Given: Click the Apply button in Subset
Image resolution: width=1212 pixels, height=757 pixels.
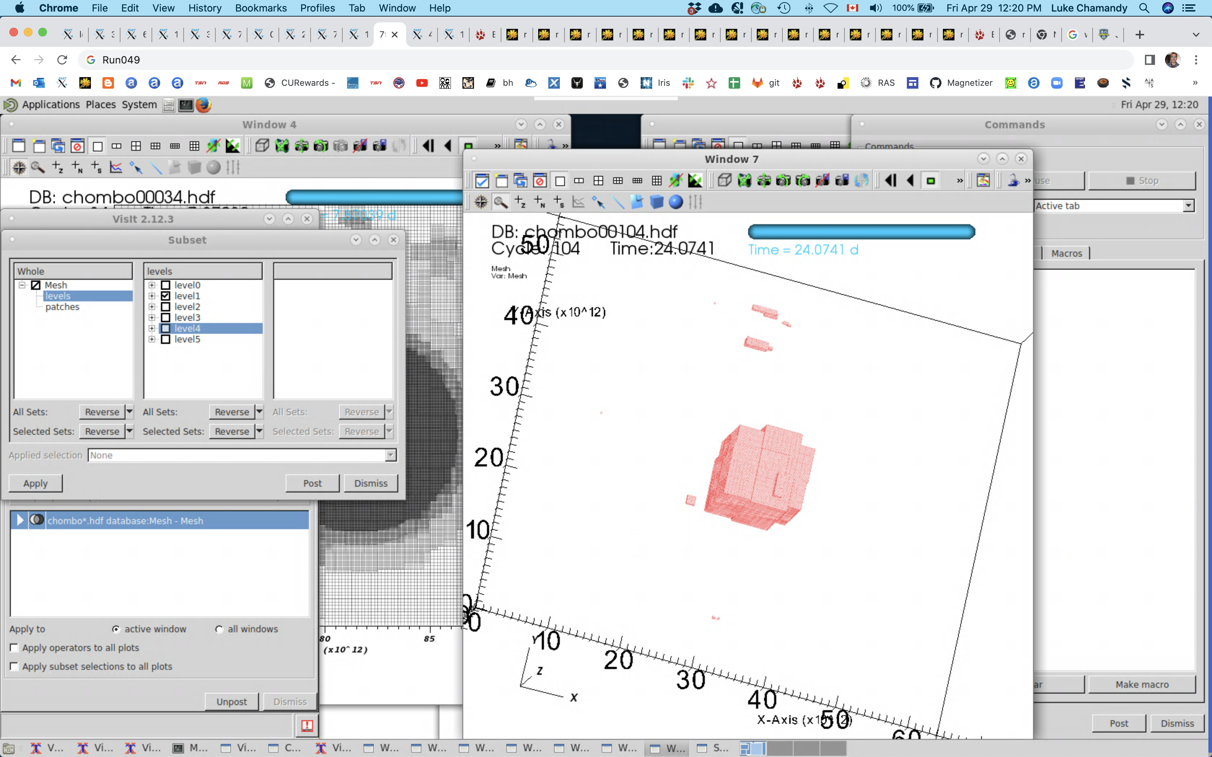Looking at the screenshot, I should 35,483.
